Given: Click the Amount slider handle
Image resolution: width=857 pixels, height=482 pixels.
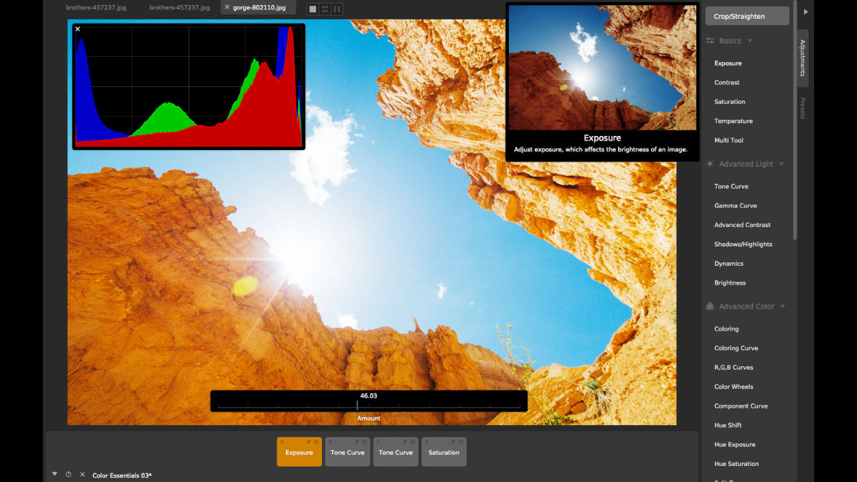Looking at the screenshot, I should pos(358,405).
